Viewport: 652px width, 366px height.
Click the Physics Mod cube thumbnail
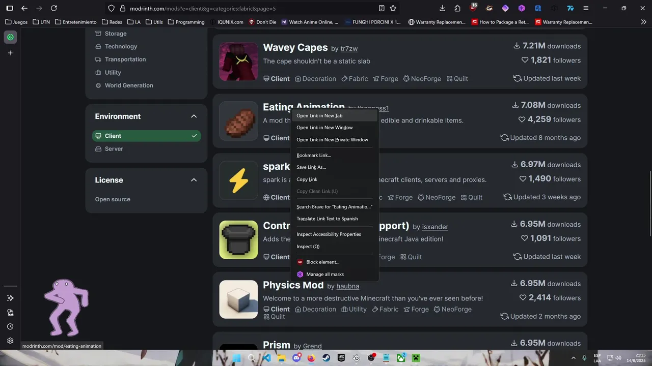point(238,299)
